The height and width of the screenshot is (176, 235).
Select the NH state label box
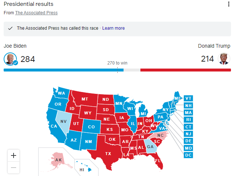point(188,106)
